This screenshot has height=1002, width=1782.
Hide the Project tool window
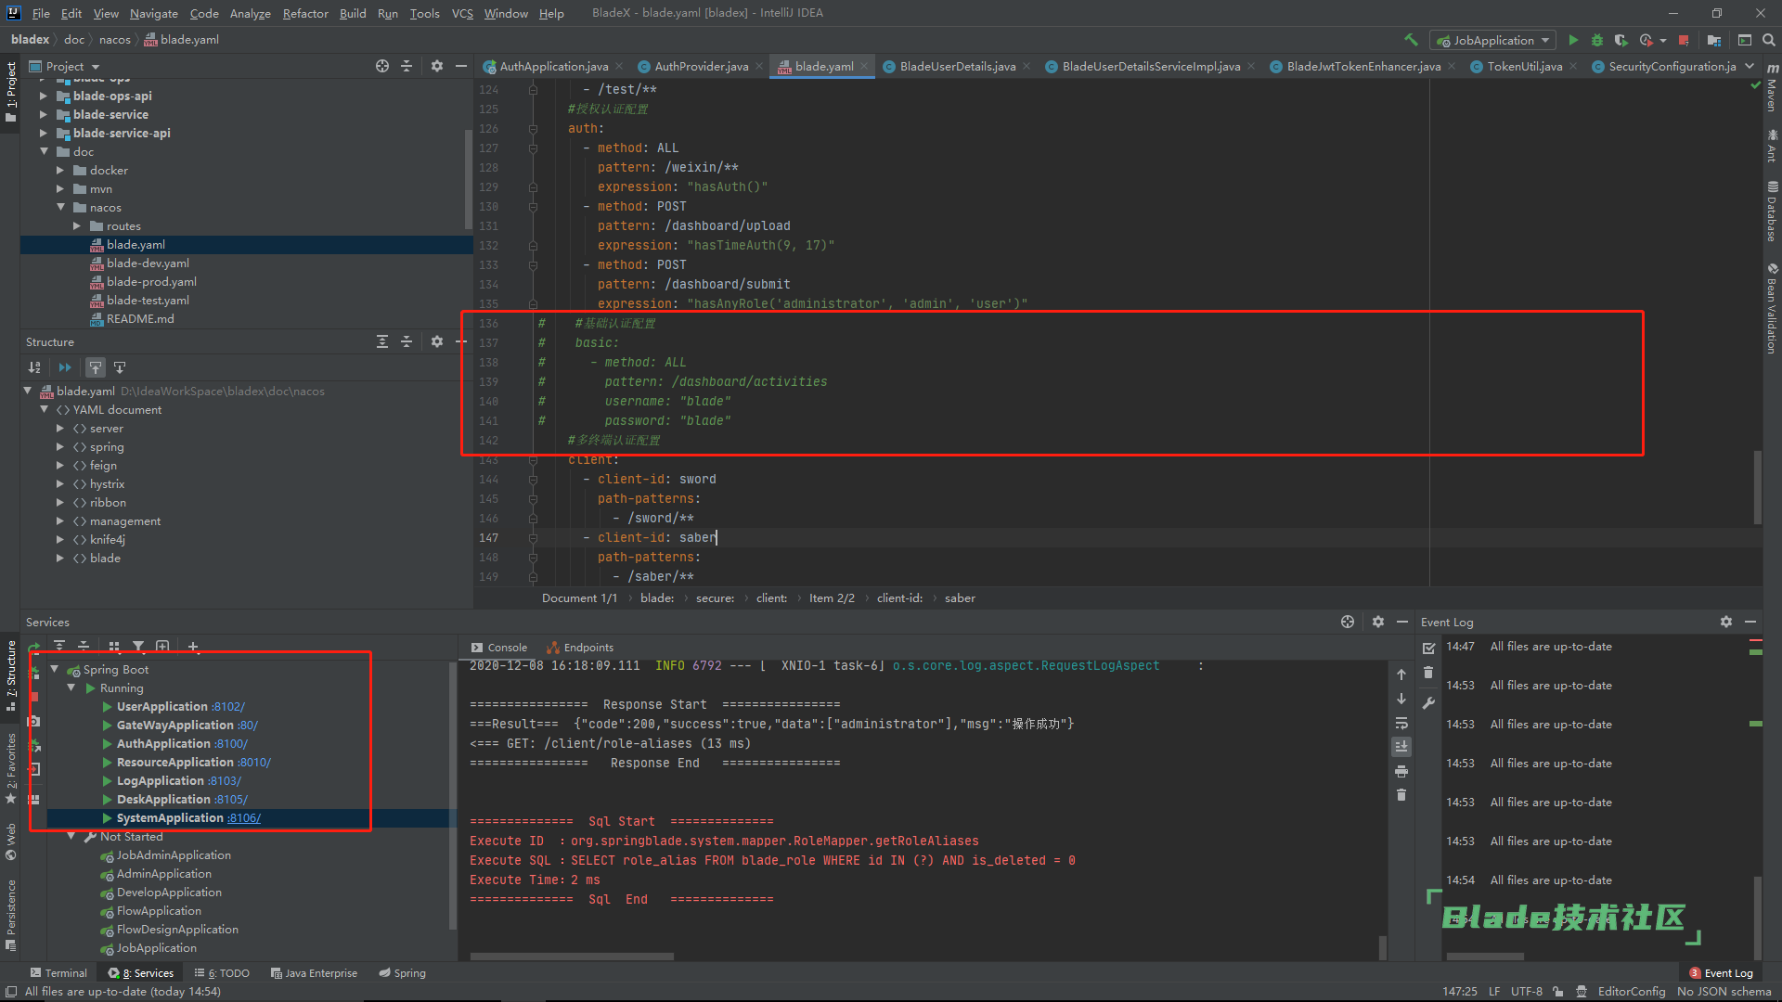461,66
